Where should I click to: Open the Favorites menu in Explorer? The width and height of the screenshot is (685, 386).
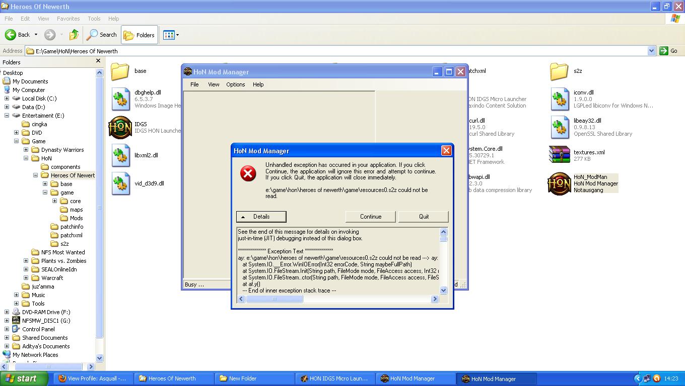pyautogui.click(x=68, y=19)
